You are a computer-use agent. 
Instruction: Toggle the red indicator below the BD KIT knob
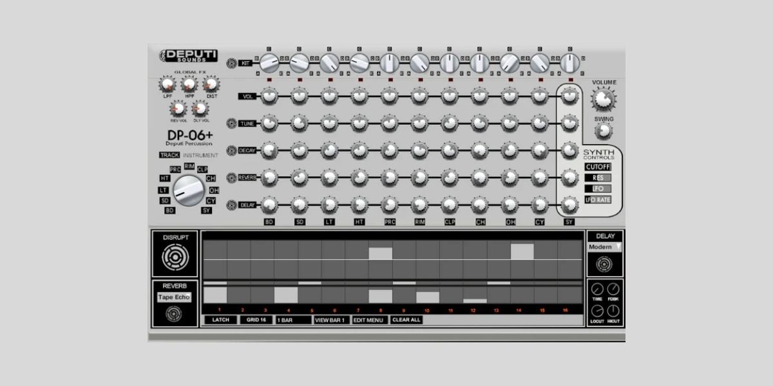click(269, 80)
